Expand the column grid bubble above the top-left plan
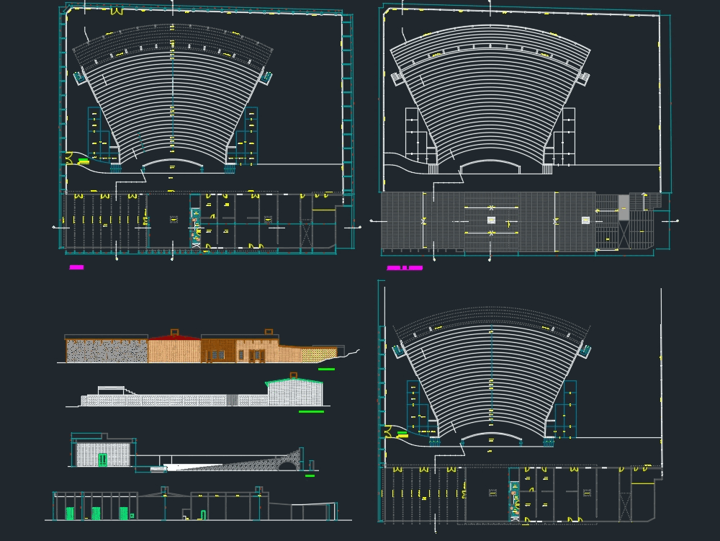 (173, 4)
